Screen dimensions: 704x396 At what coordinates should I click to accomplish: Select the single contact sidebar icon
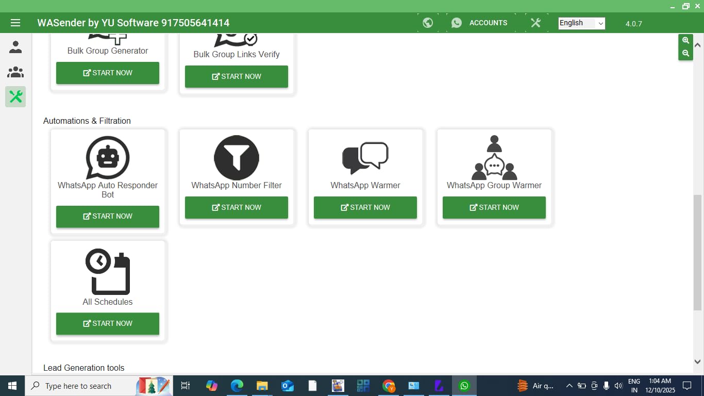click(x=15, y=47)
